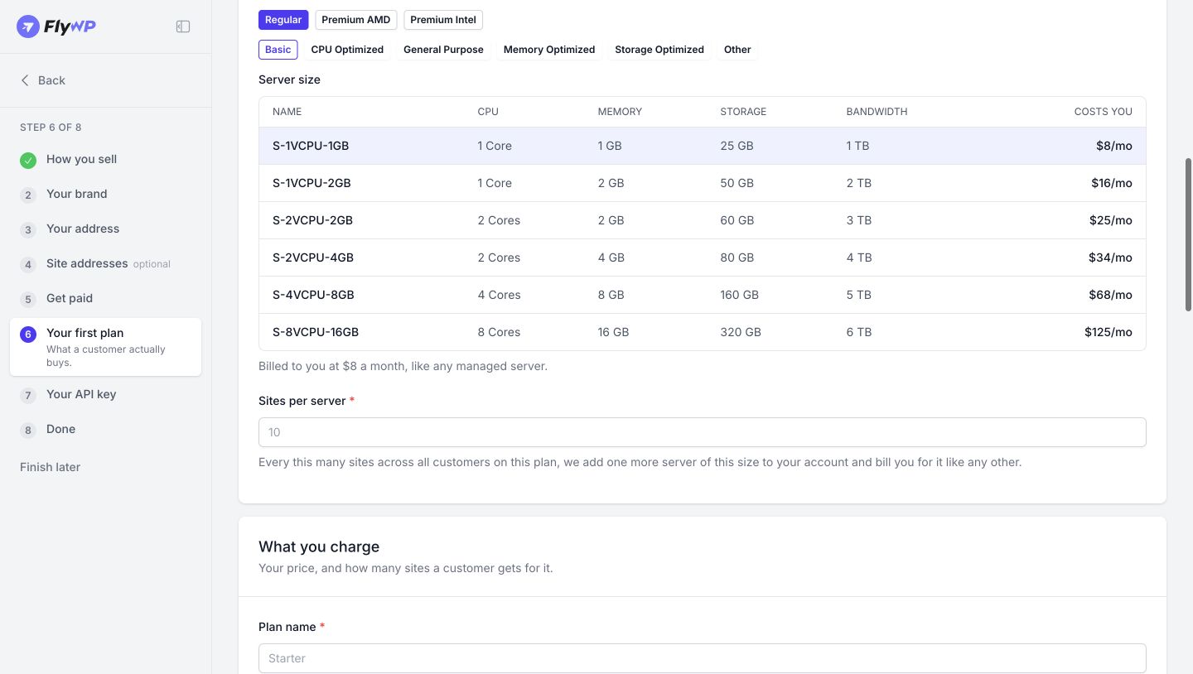Image resolution: width=1193 pixels, height=674 pixels.
Task: Collapse the sidebar panel icon
Action: click(183, 26)
